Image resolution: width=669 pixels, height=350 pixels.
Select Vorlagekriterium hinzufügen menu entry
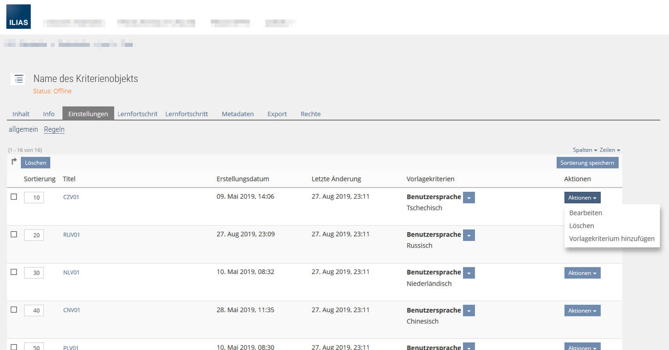pos(611,239)
